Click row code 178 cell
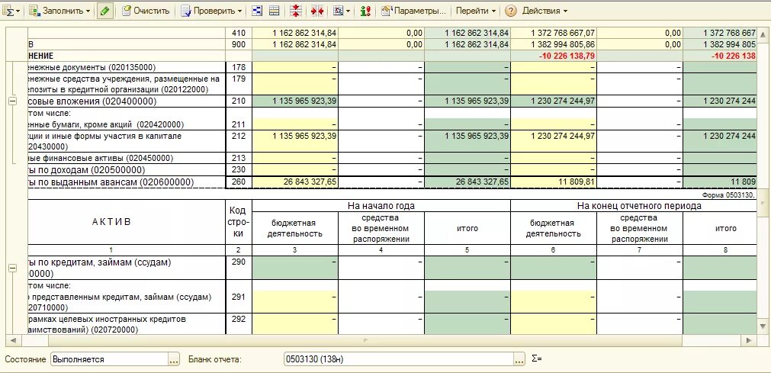The width and height of the screenshot is (771, 373). point(239,67)
